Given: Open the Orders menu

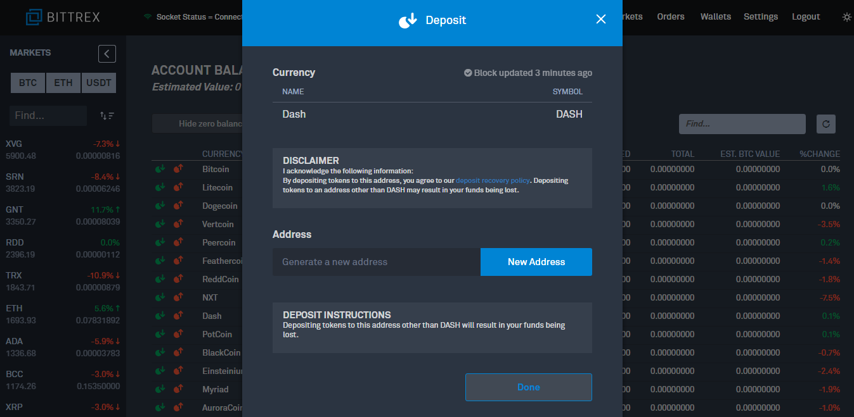Looking at the screenshot, I should pos(671,17).
